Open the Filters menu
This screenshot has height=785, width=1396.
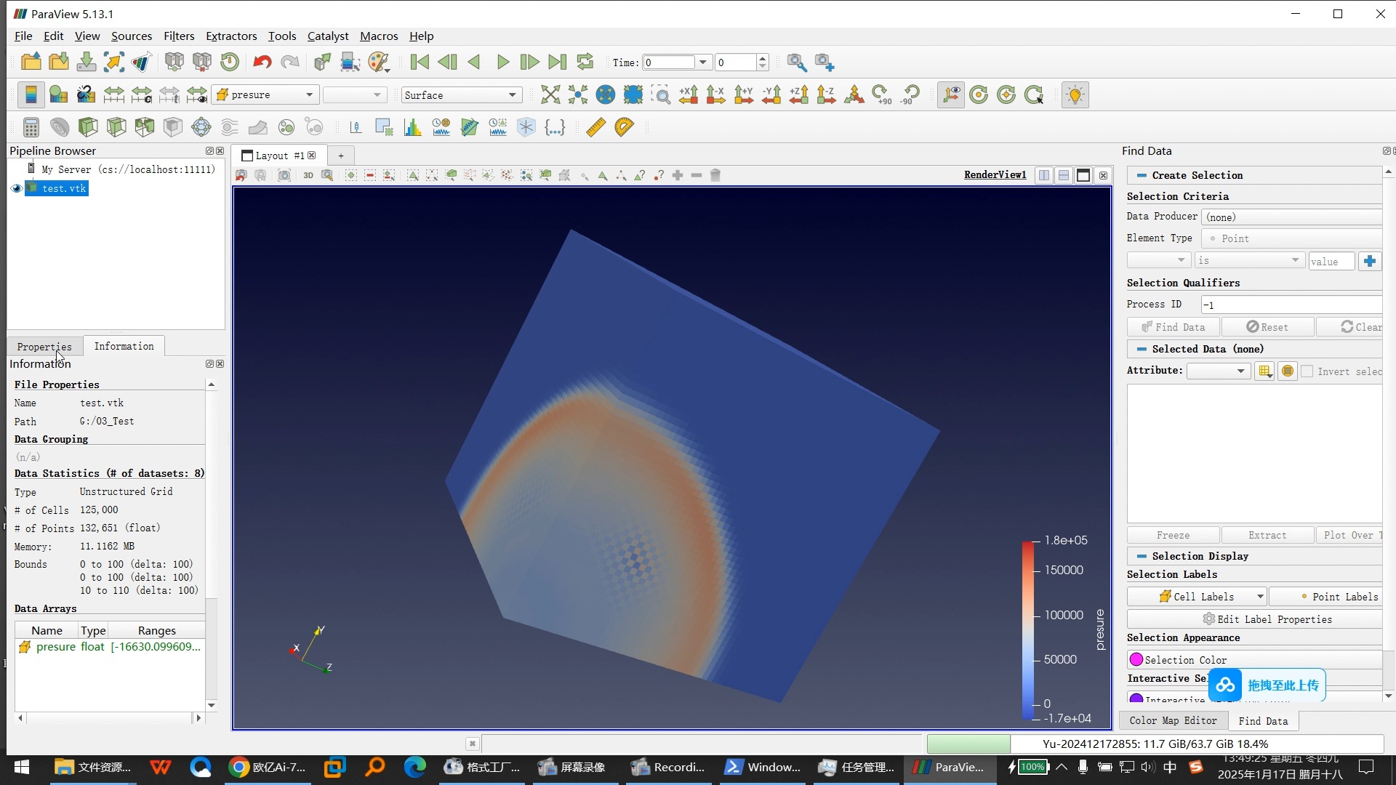[x=179, y=36]
